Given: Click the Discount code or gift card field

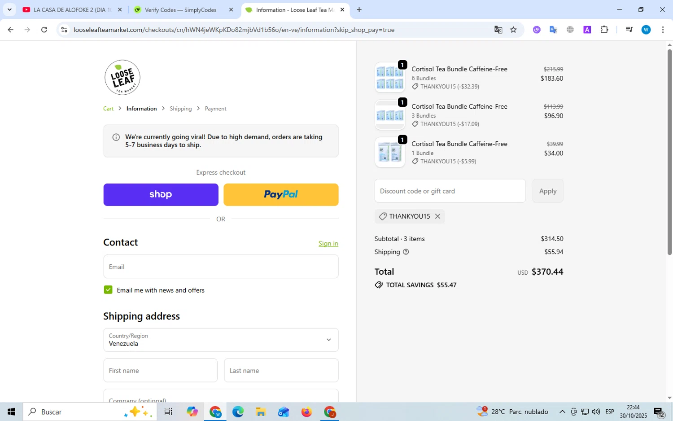Looking at the screenshot, I should [x=450, y=191].
